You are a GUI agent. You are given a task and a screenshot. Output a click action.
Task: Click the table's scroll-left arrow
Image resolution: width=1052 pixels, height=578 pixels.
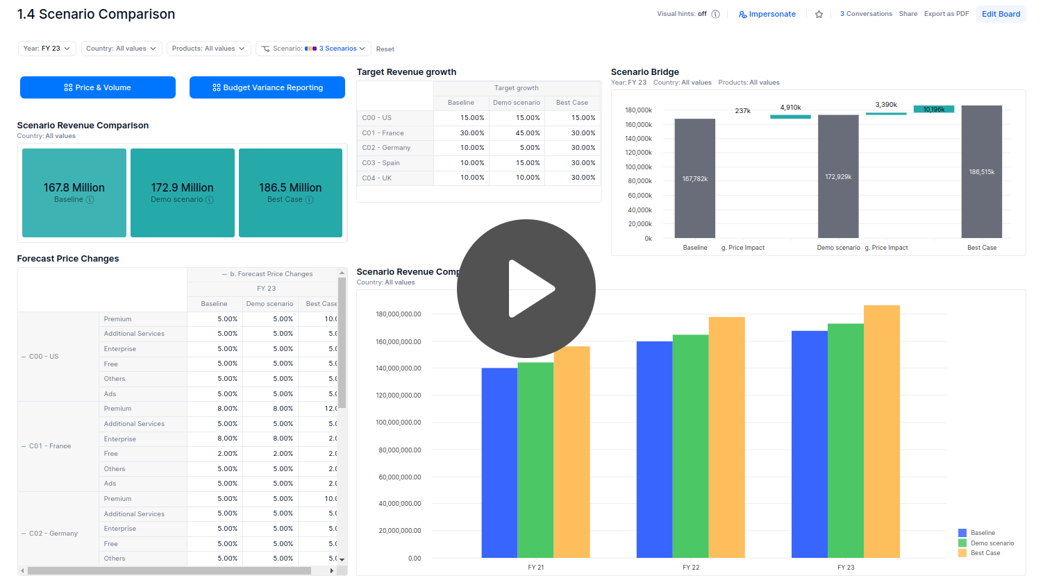[x=22, y=571]
